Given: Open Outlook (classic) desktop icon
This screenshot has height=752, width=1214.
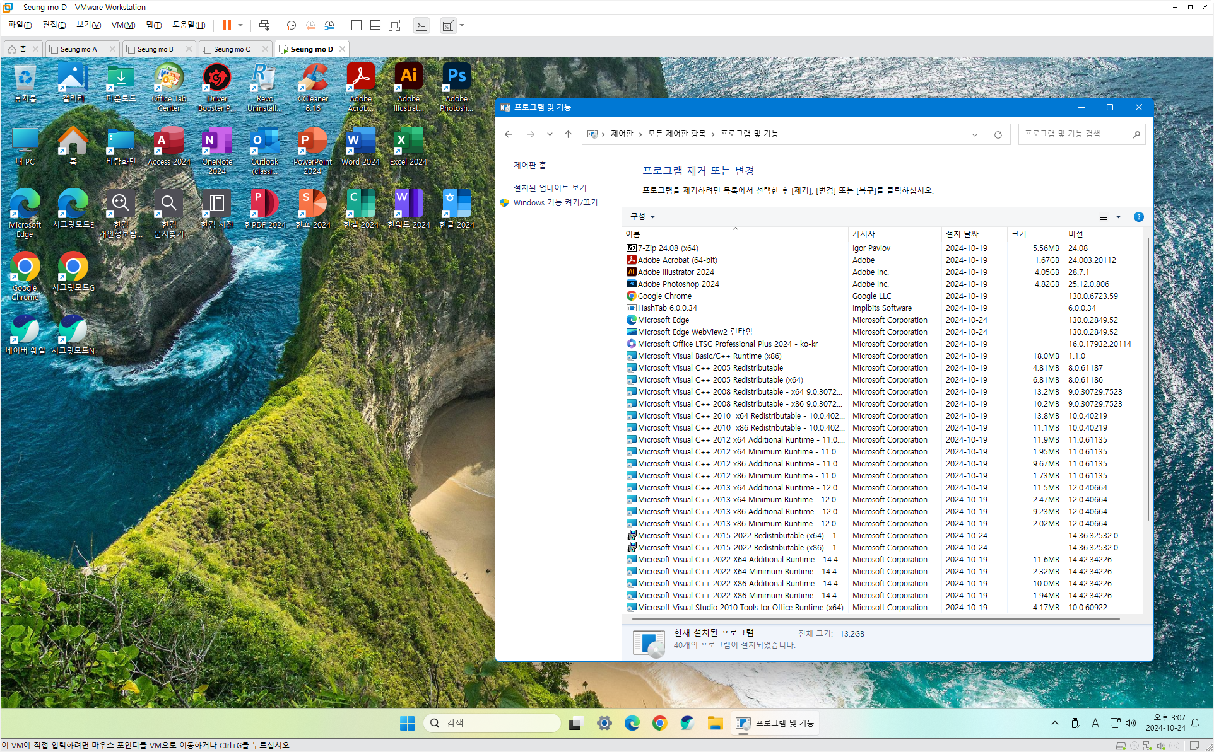Looking at the screenshot, I should pos(264,150).
